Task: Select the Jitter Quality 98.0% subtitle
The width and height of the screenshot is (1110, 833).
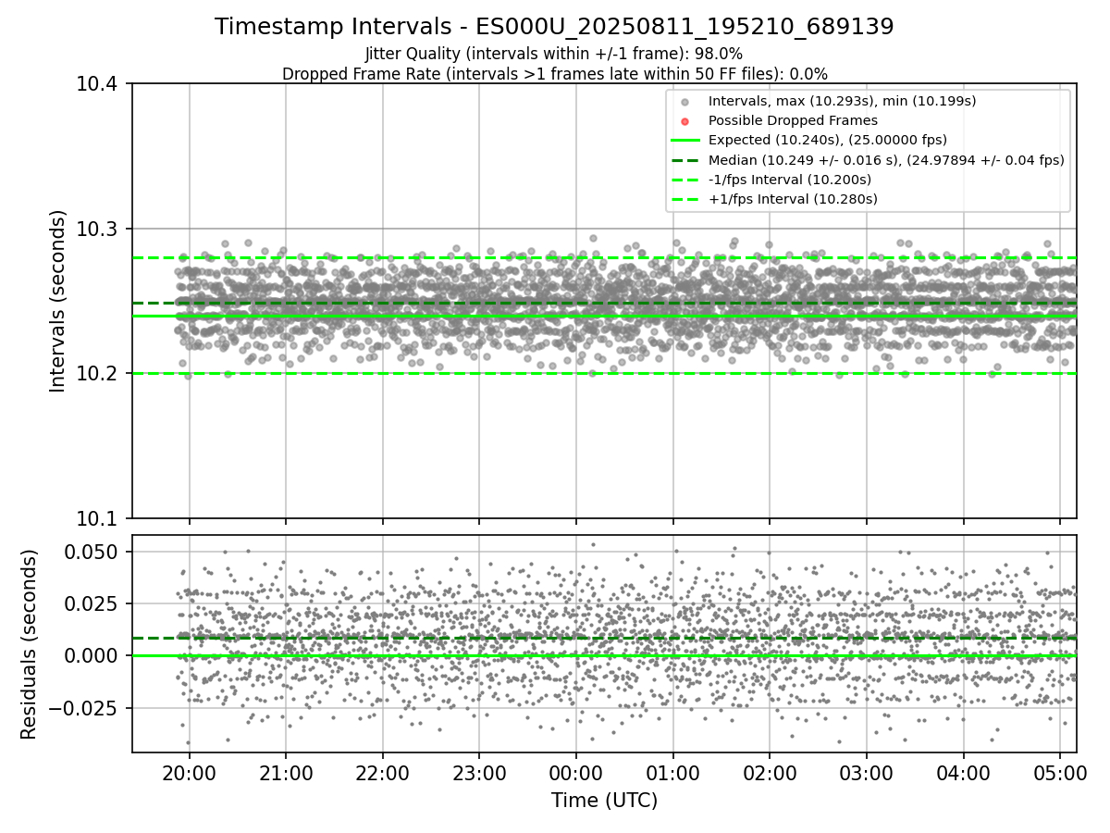Action: [554, 54]
